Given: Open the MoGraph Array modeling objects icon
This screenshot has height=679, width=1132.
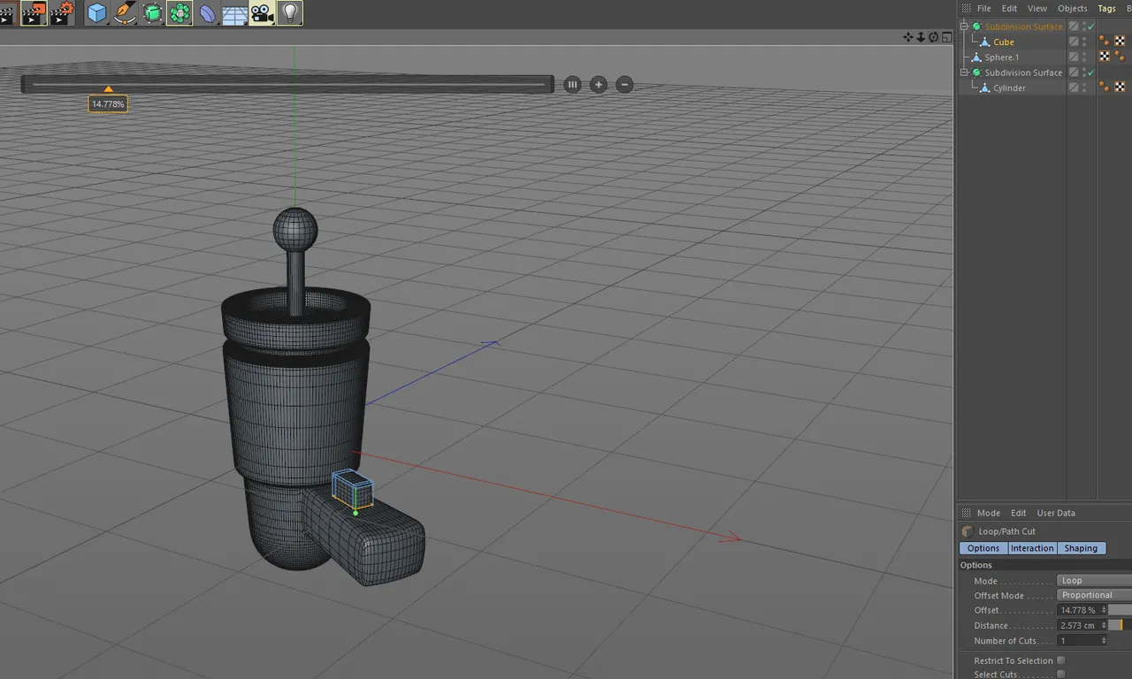Looking at the screenshot, I should [x=180, y=12].
